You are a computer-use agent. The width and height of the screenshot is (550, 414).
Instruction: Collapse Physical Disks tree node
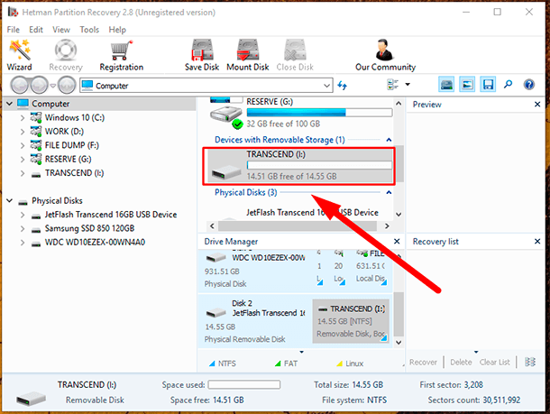coord(10,200)
